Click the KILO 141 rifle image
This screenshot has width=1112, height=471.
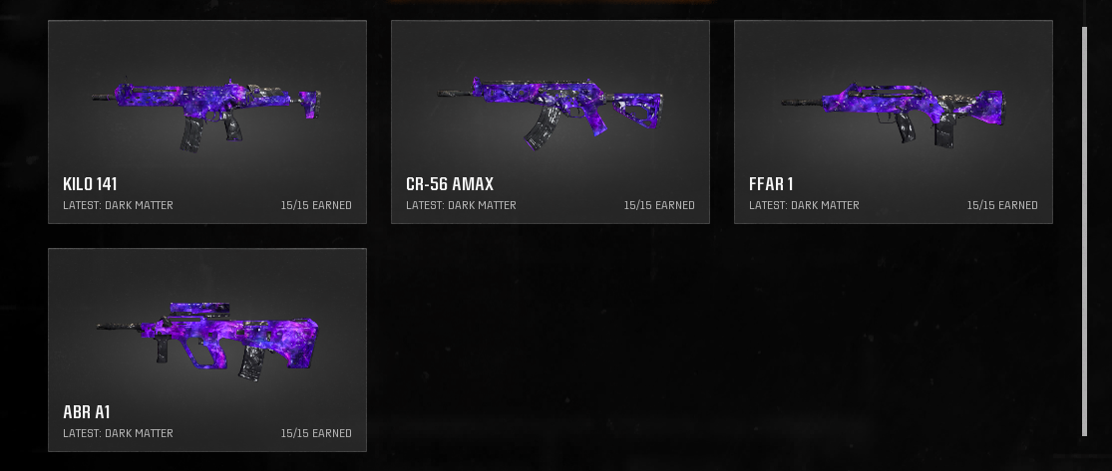[x=206, y=115]
